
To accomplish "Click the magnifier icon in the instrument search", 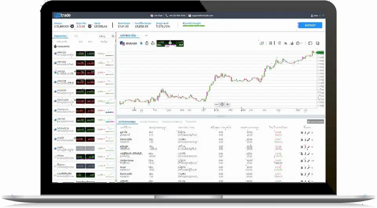I will pyautogui.click(x=113, y=36).
